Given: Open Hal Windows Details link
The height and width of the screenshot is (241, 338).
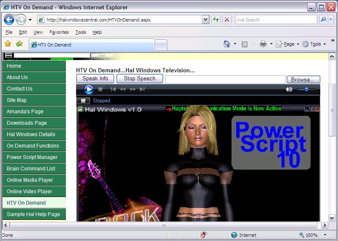Looking at the screenshot, I should (34, 134).
